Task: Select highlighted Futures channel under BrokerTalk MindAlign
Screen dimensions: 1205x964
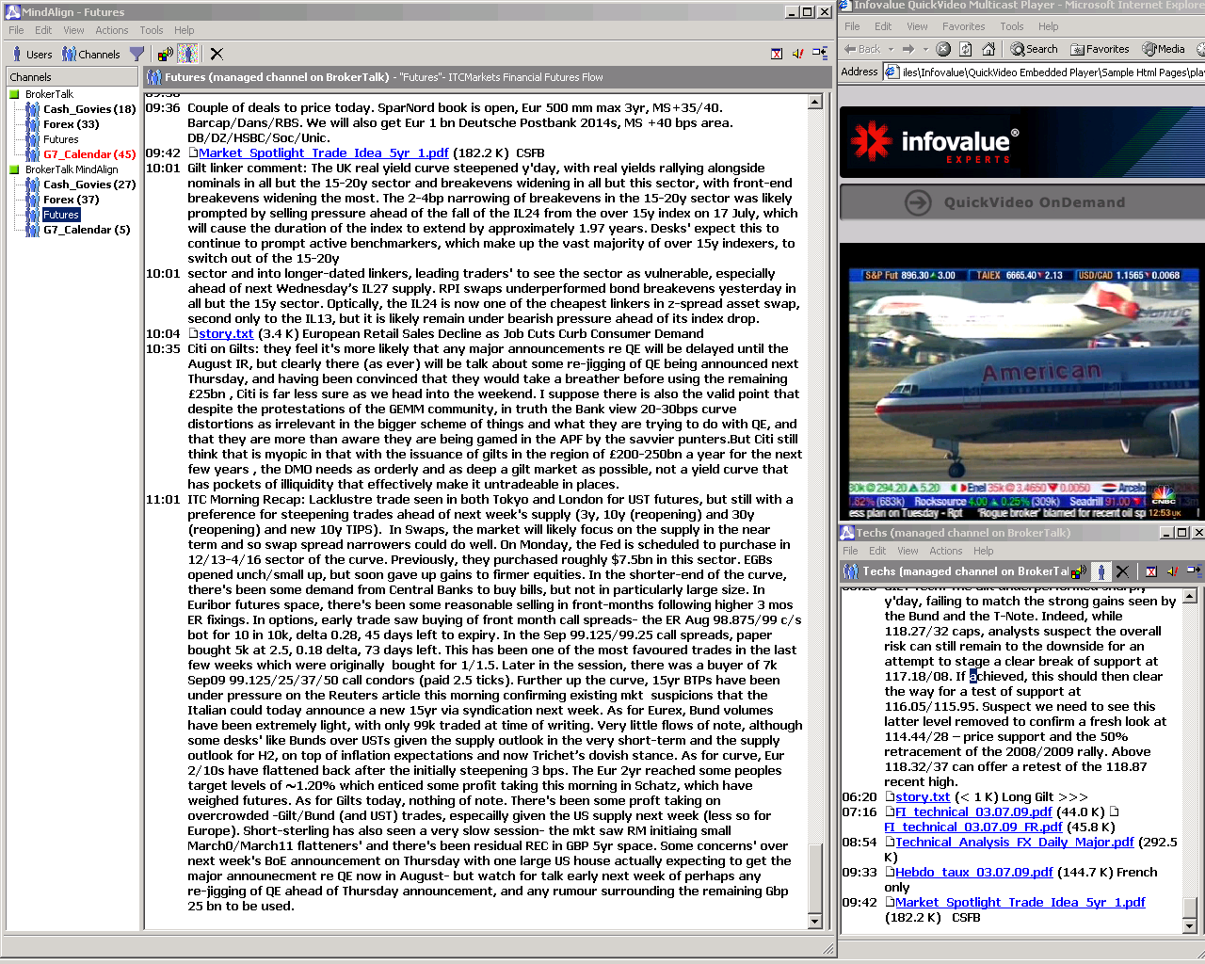Action: 61,215
